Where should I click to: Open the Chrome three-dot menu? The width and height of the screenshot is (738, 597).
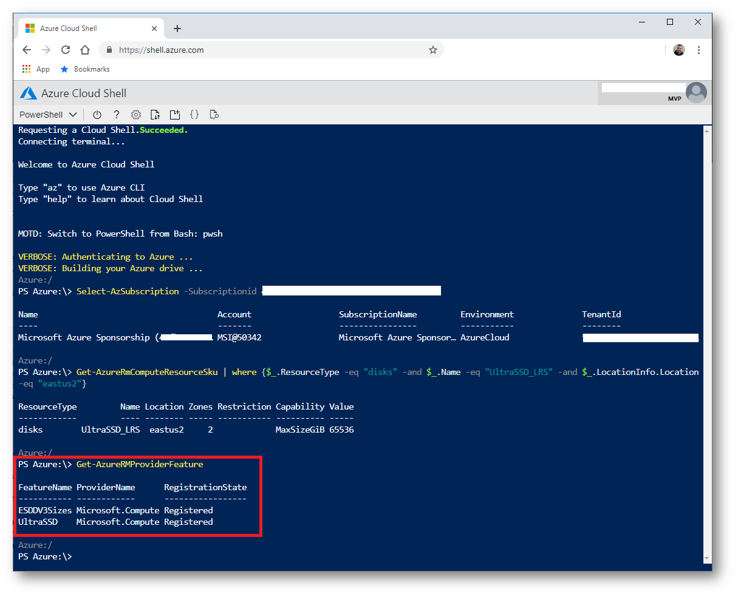point(699,50)
